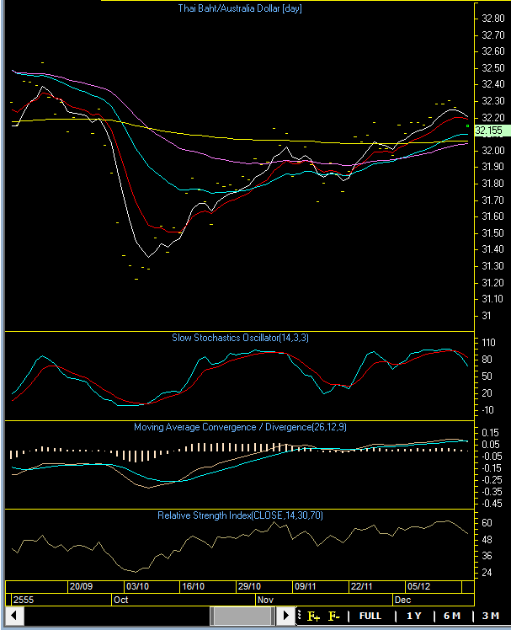The width and height of the screenshot is (511, 630).
Task: Click the 32.155 current price label
Action: 488,131
